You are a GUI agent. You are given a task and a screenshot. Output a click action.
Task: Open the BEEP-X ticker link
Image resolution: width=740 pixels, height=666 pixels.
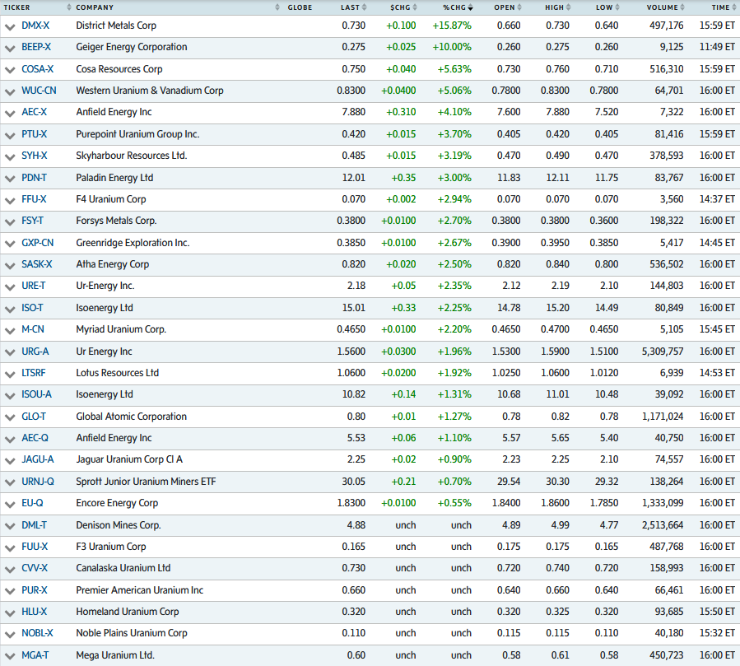coord(36,47)
